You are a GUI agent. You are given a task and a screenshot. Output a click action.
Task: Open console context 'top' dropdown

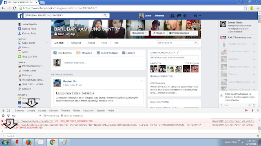coord(26,116)
